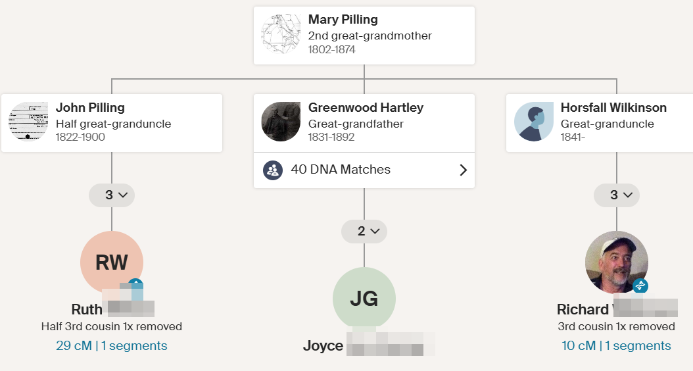This screenshot has width=693, height=371.
Task: Select Horsfall Wilkinson's silhouette avatar icon
Action: (x=533, y=122)
